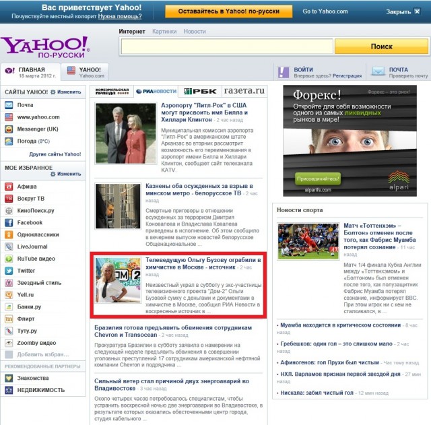Select the Интернет search category
This screenshot has height=425, width=431.
point(132,32)
